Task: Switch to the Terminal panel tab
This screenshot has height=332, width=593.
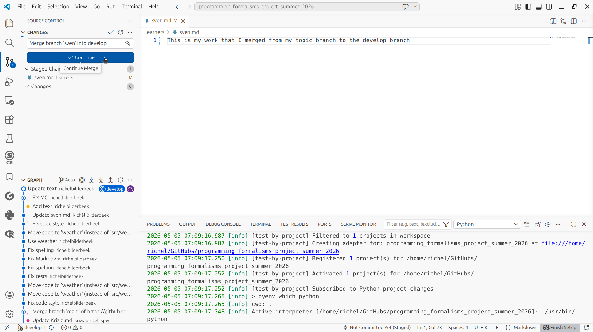Action: pyautogui.click(x=260, y=224)
